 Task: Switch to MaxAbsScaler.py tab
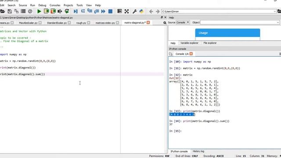pos(28,23)
